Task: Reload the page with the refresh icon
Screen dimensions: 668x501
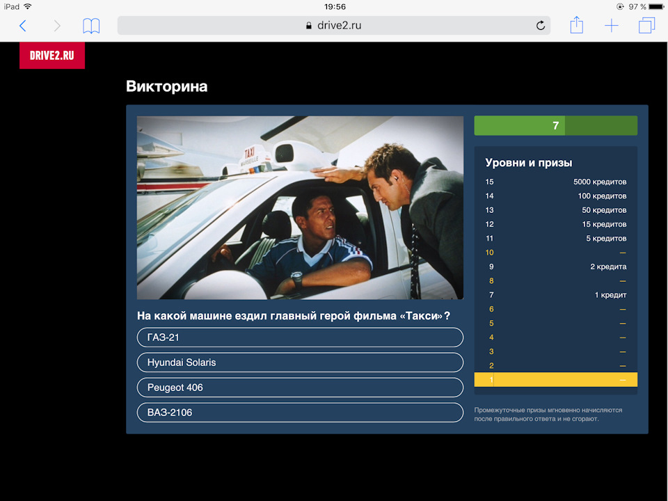Action: [x=540, y=26]
